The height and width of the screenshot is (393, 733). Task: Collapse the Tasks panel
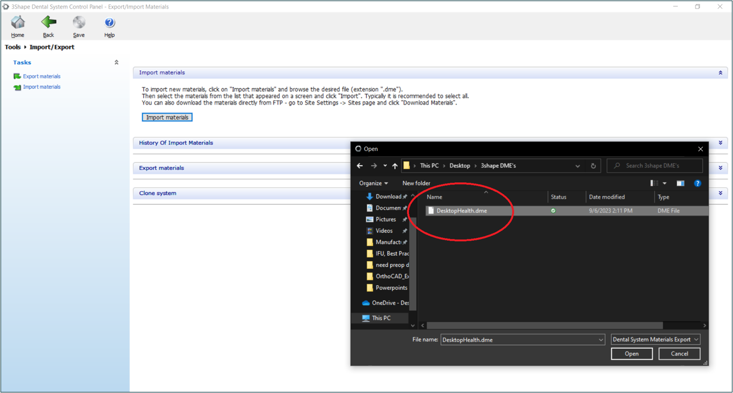click(117, 62)
